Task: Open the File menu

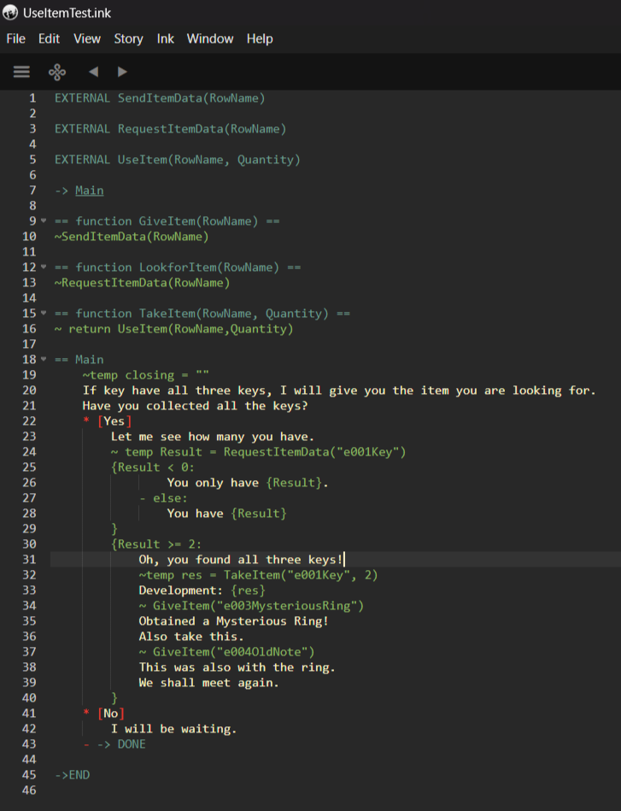Action: [x=16, y=38]
